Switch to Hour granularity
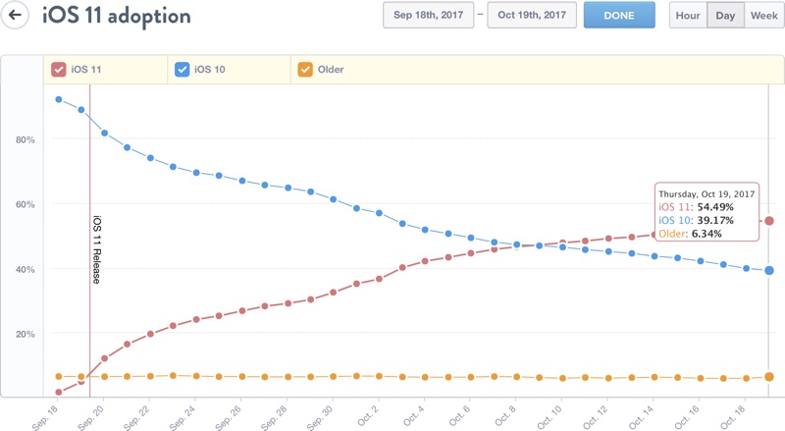Viewport: 785px width, 431px height. (x=688, y=16)
